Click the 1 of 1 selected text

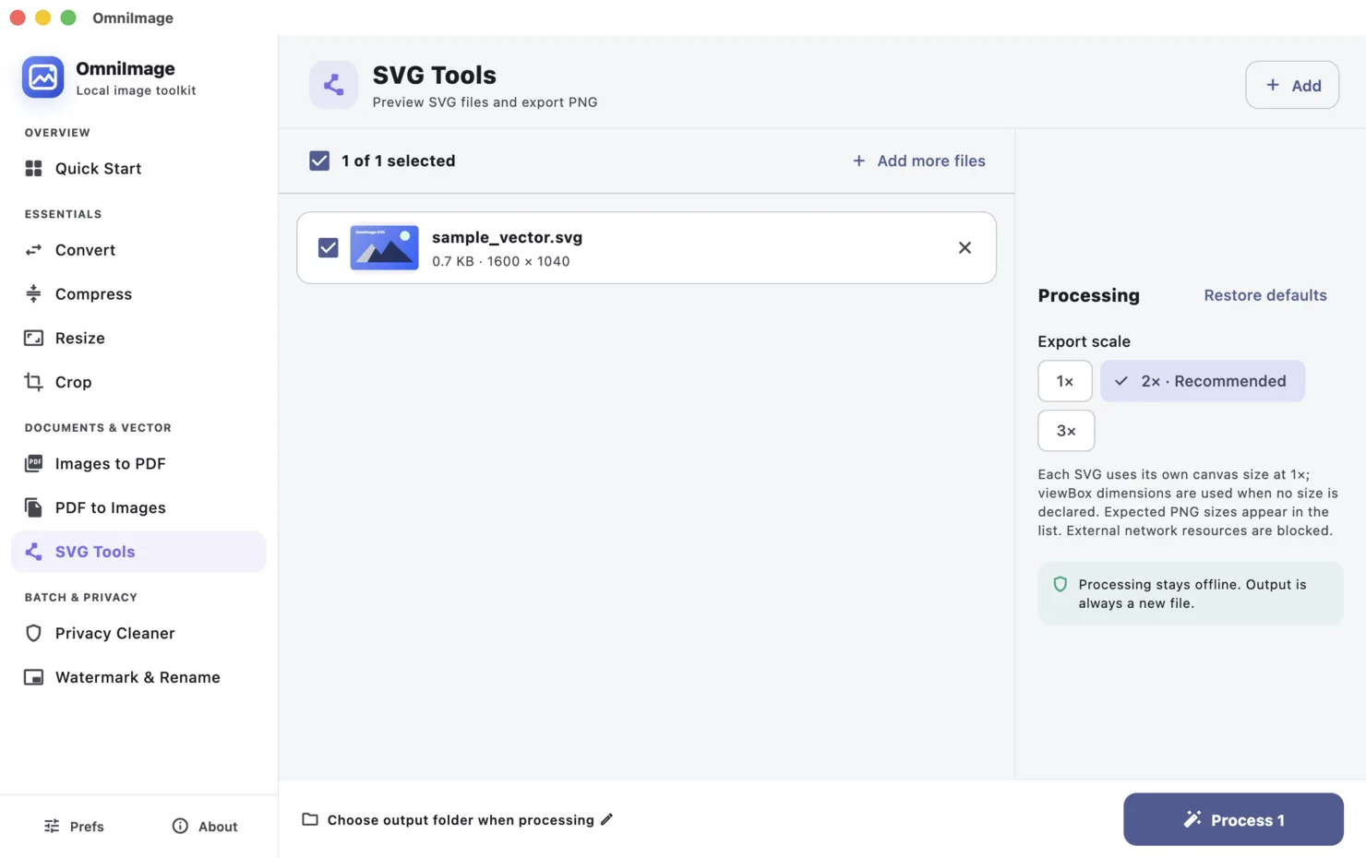(399, 161)
